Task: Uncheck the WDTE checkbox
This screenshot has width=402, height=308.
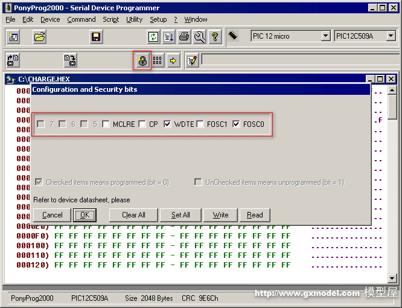Action: tap(167, 124)
